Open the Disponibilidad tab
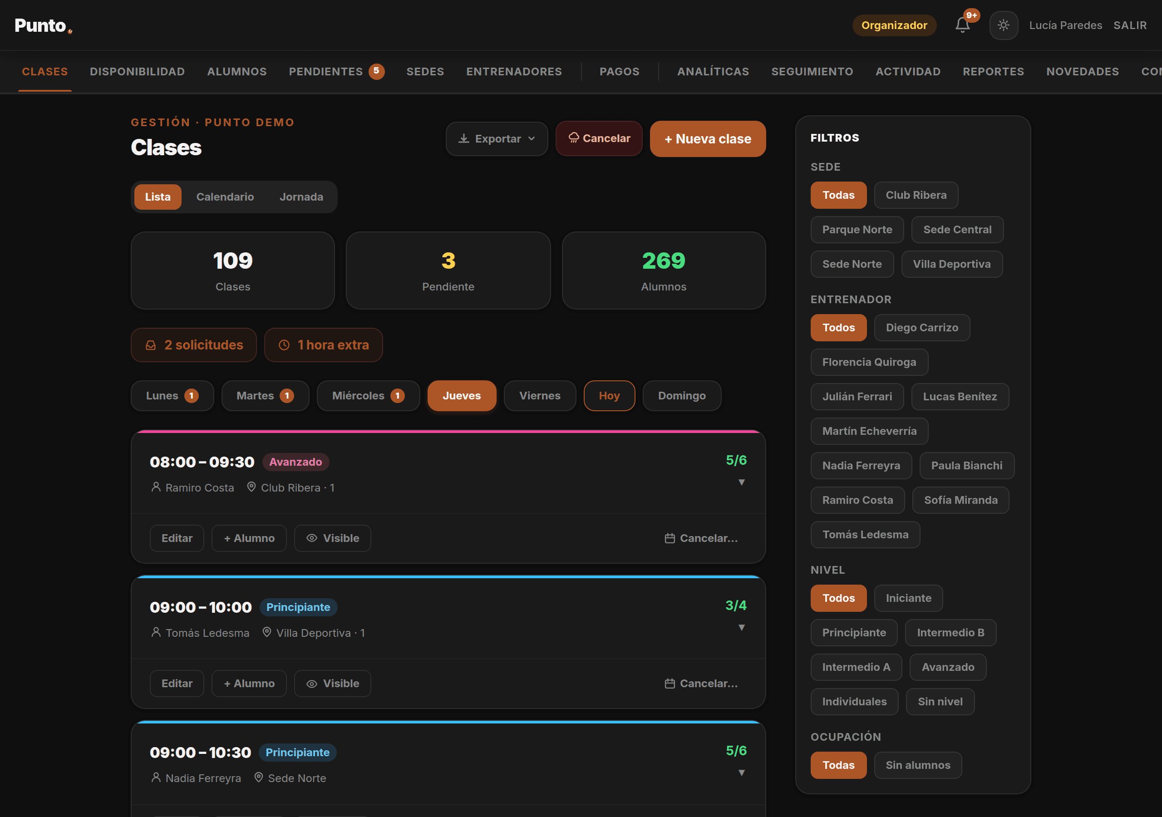Viewport: 1162px width, 817px height. 137,71
